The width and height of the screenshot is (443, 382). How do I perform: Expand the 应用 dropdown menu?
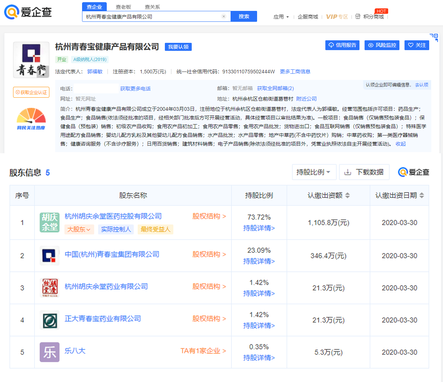point(281,17)
